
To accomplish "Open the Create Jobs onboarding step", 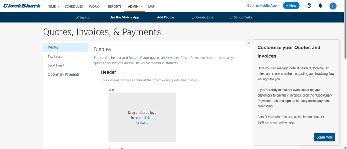I will 202,17.
